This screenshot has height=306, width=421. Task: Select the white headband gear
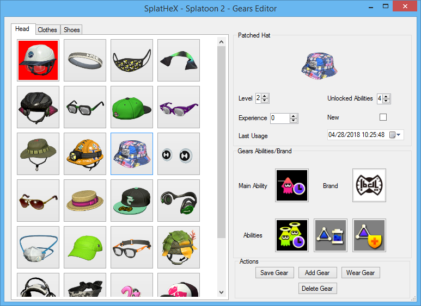click(x=85, y=60)
